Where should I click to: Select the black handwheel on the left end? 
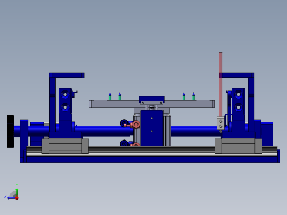click(10, 131)
